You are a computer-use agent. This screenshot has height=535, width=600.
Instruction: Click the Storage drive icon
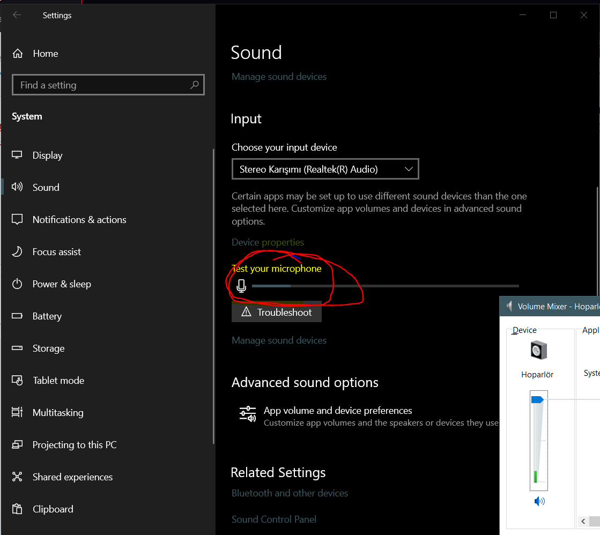coord(17,348)
